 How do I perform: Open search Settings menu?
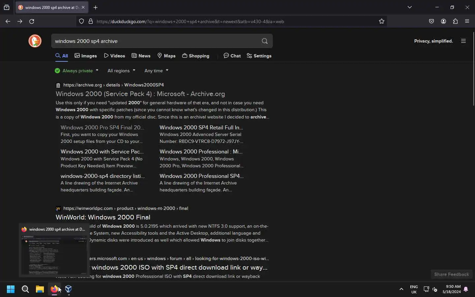point(259,56)
